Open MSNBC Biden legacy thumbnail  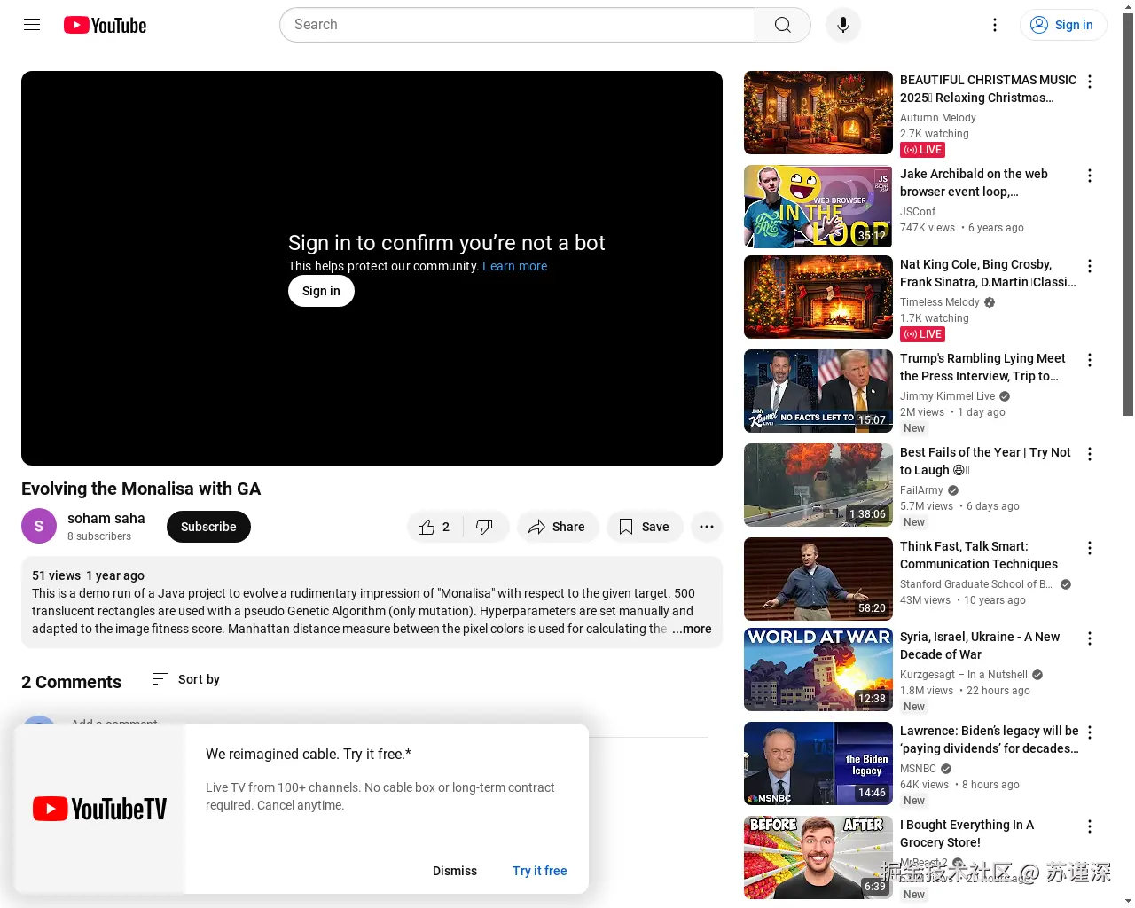[x=818, y=763]
